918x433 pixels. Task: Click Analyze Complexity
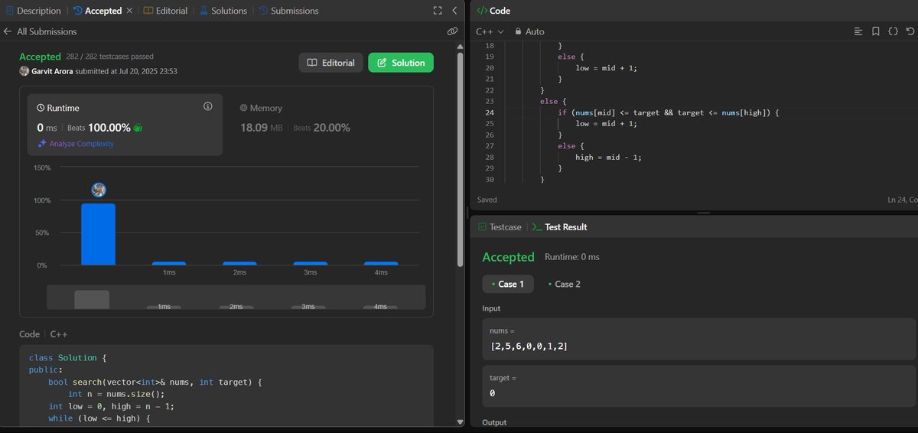76,144
